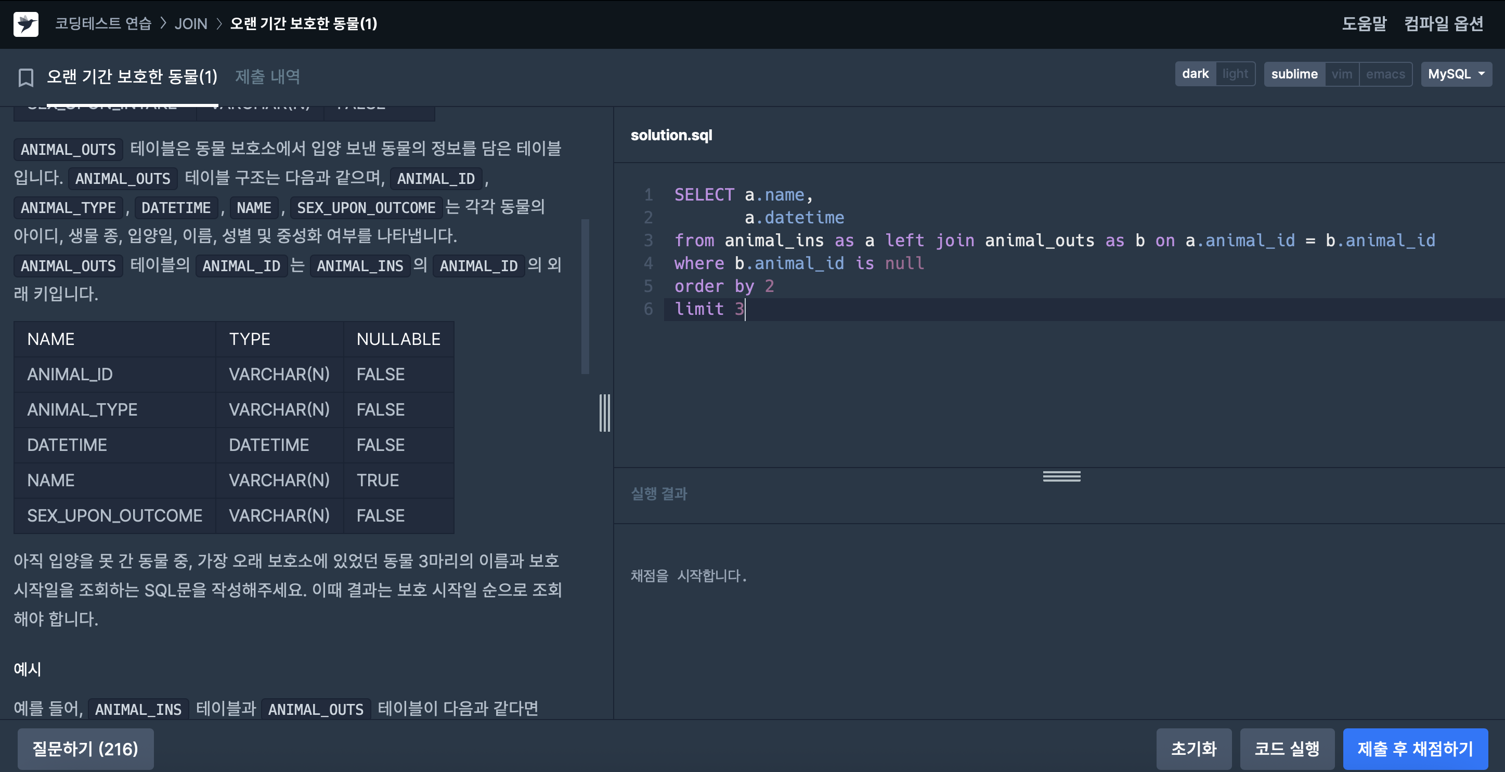Image resolution: width=1505 pixels, height=772 pixels.
Task: Click the line number 6 in gutter
Action: point(648,309)
